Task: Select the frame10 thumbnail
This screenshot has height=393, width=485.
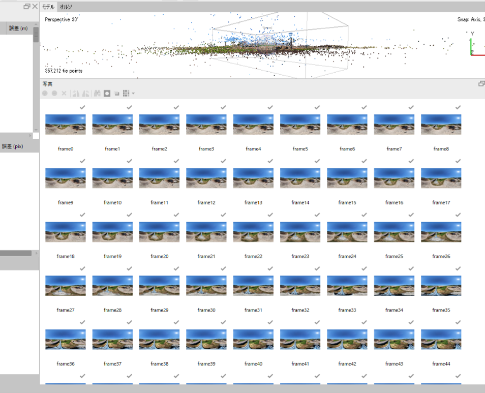Action: click(112, 178)
